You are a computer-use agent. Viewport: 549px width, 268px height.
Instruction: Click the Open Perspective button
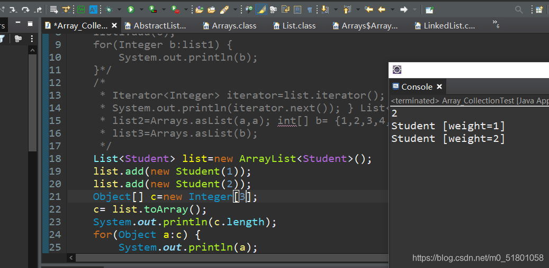[x=539, y=10]
